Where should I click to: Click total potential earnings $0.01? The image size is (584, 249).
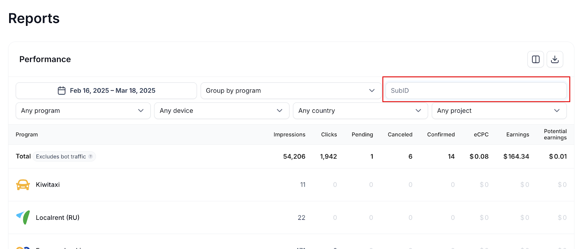558,156
